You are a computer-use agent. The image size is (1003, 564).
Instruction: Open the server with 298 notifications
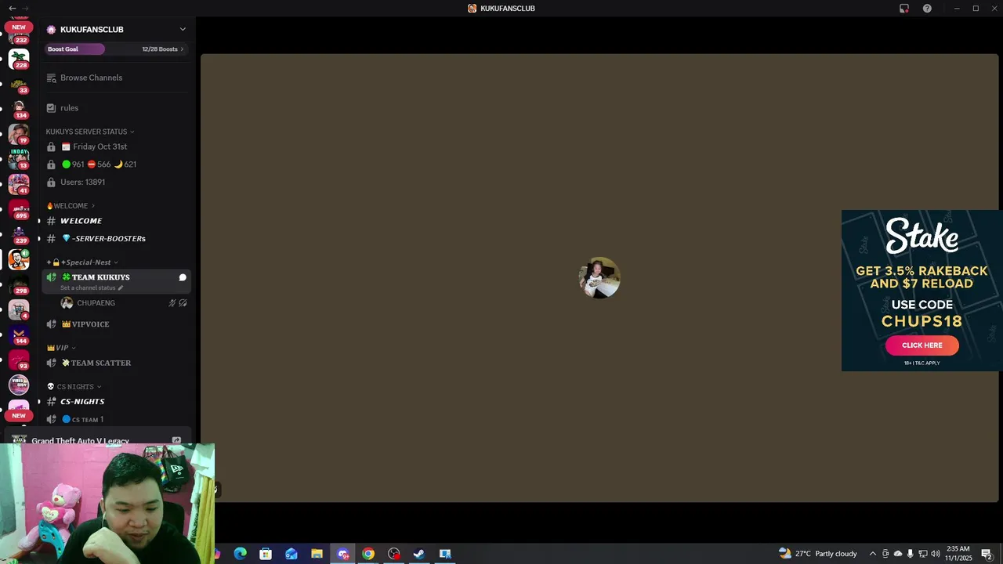point(19,284)
